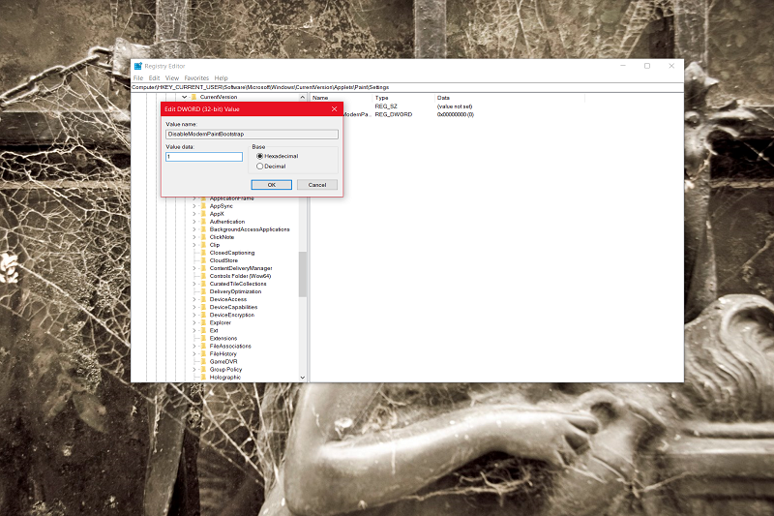Open the Favorites menu
Screen dimensions: 774x516
tap(196, 78)
